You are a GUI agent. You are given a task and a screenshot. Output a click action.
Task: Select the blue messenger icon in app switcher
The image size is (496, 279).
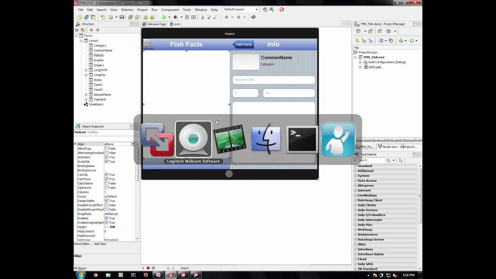pos(338,139)
